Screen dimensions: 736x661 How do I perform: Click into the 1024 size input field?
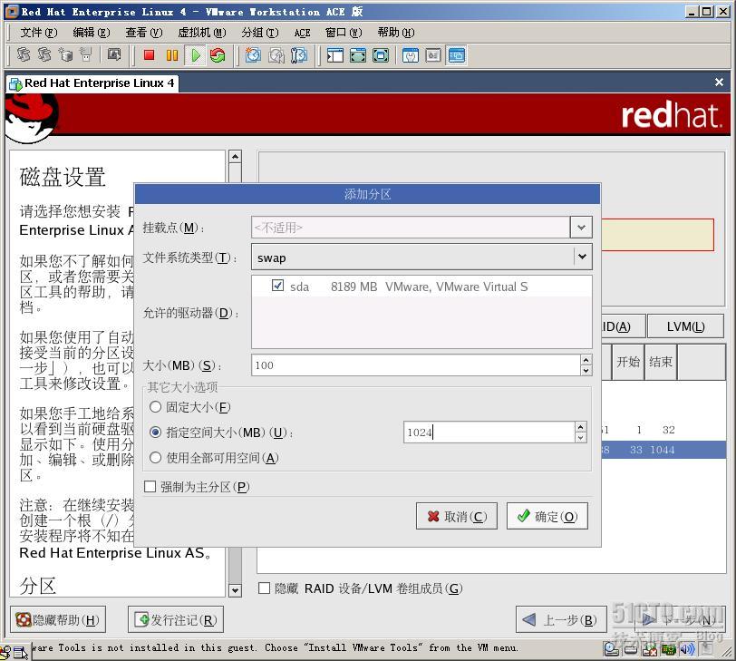coord(489,433)
